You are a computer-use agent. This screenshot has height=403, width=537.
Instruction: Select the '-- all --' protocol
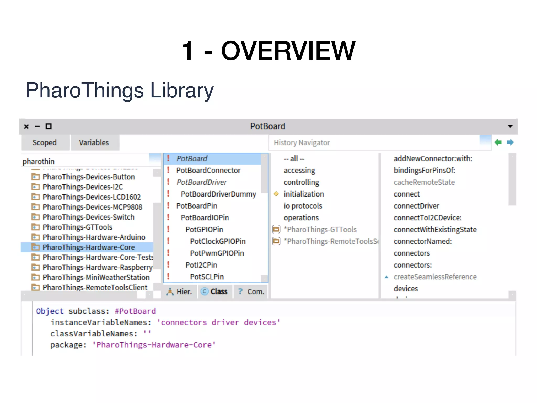tap(294, 158)
